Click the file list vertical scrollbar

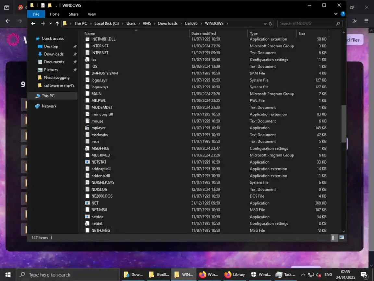[x=343, y=124]
